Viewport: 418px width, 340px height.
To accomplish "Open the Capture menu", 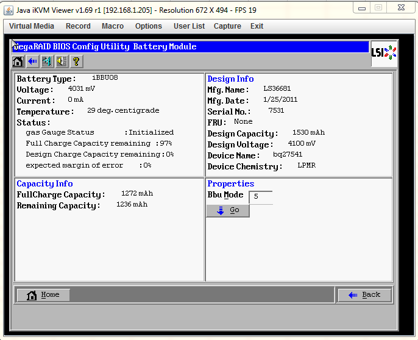I will coord(227,26).
